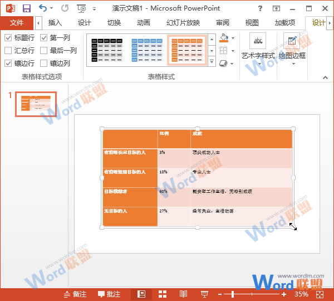Switch to Normal view in status bar
334x301 pixels.
tap(141, 294)
